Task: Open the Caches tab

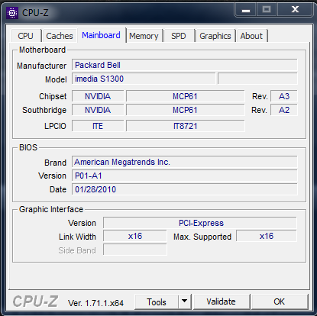Action: click(60, 36)
